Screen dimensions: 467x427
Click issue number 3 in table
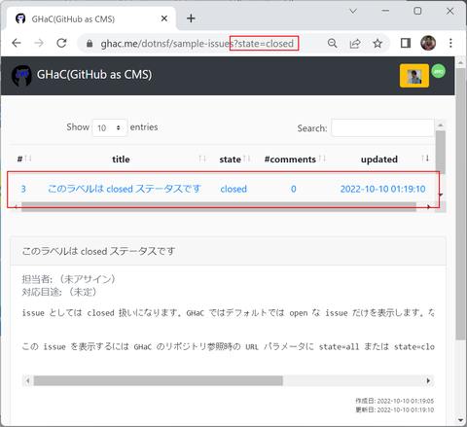tap(23, 189)
